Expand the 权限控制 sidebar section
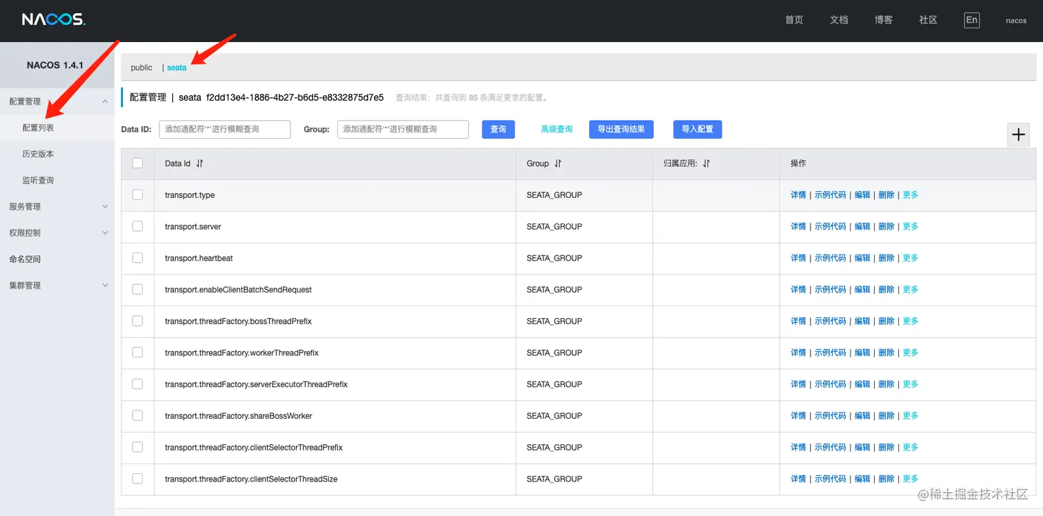1043x516 pixels. 105,232
